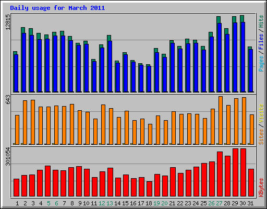
Task: Click the 301054 KBytes axis label
Action: 8,156
